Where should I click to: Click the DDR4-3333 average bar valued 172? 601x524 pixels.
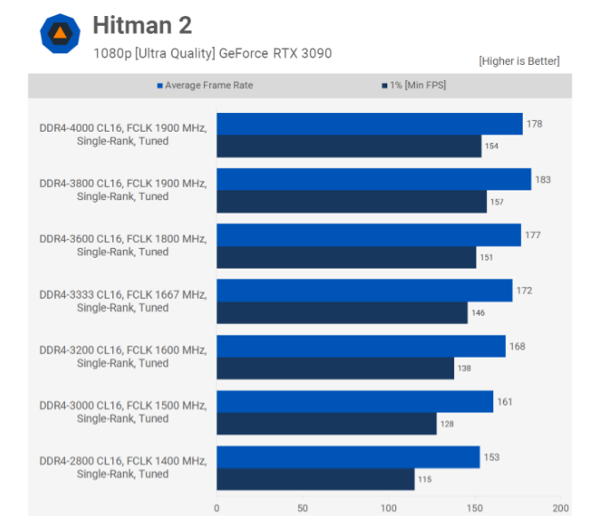[x=364, y=291]
